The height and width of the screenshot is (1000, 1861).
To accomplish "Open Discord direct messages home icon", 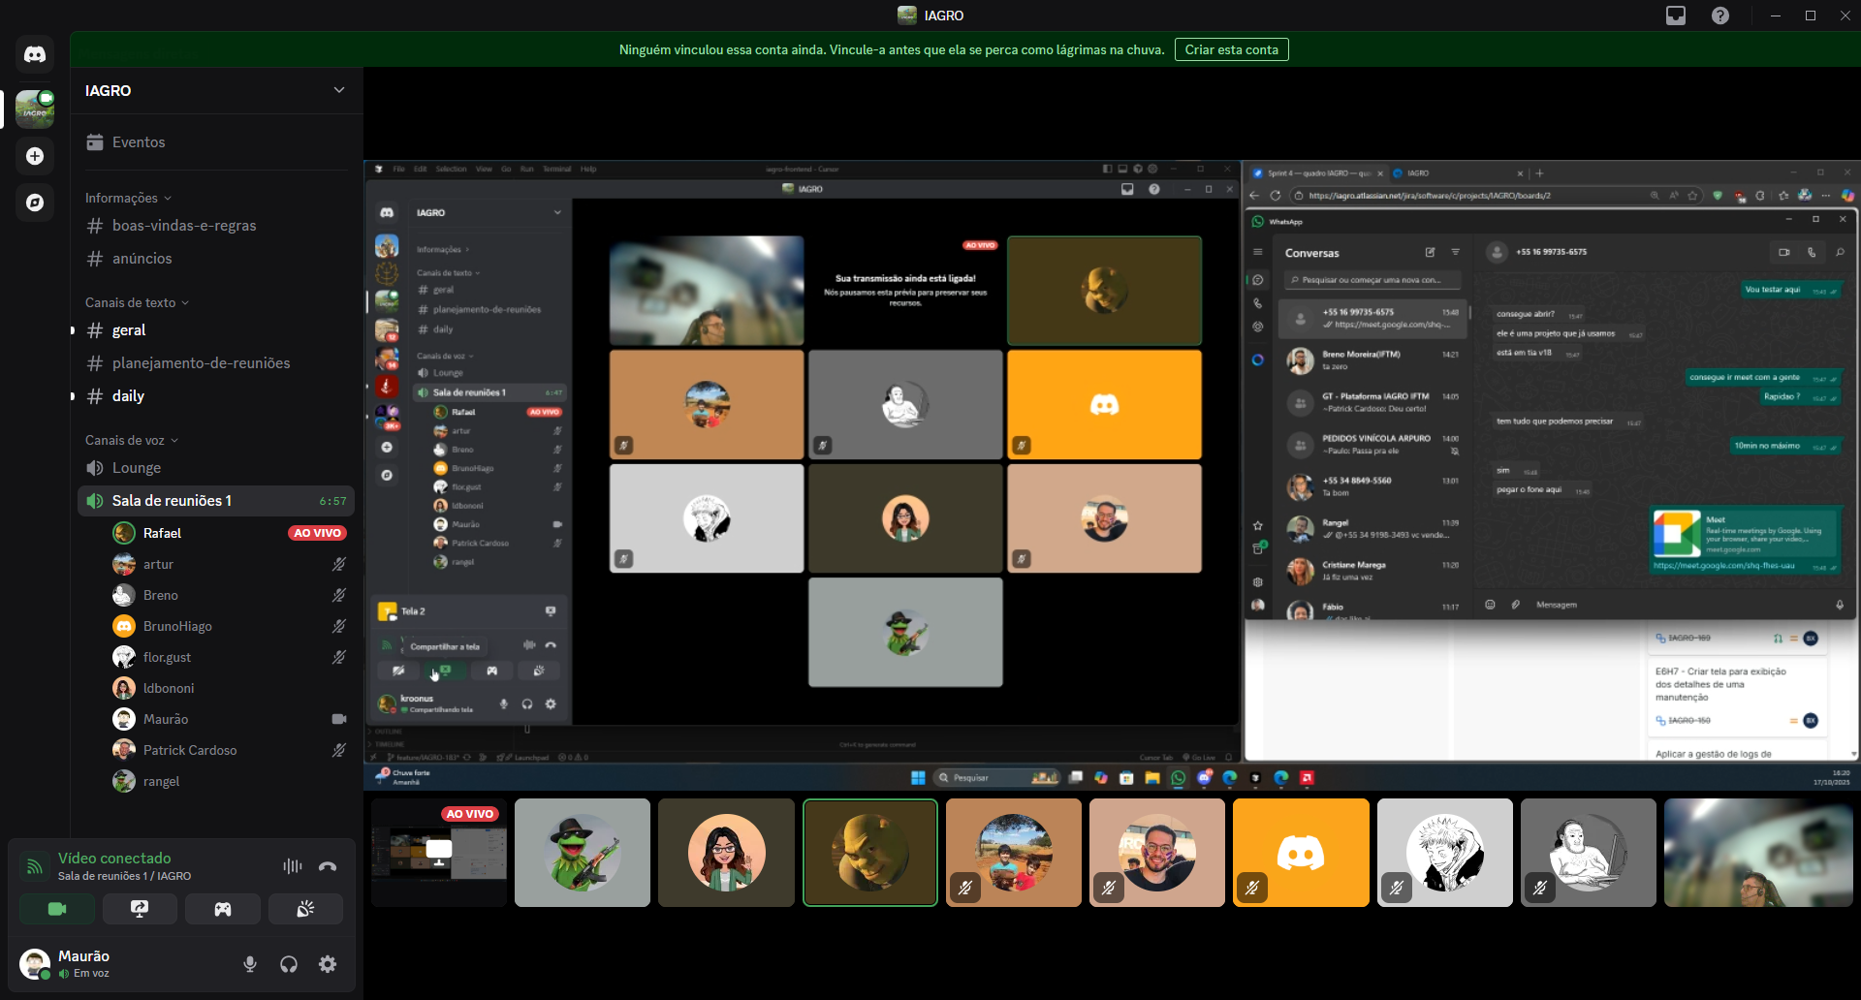I will (35, 54).
